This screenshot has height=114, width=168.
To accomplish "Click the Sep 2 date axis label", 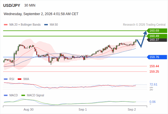I will pyautogui.click(x=132, y=109).
